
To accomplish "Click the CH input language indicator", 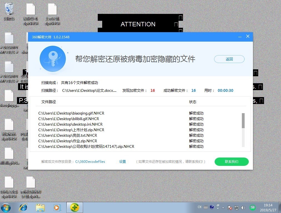I will click(x=200, y=207).
